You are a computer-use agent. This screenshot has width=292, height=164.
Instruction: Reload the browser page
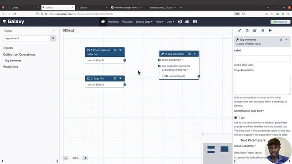(15, 14)
